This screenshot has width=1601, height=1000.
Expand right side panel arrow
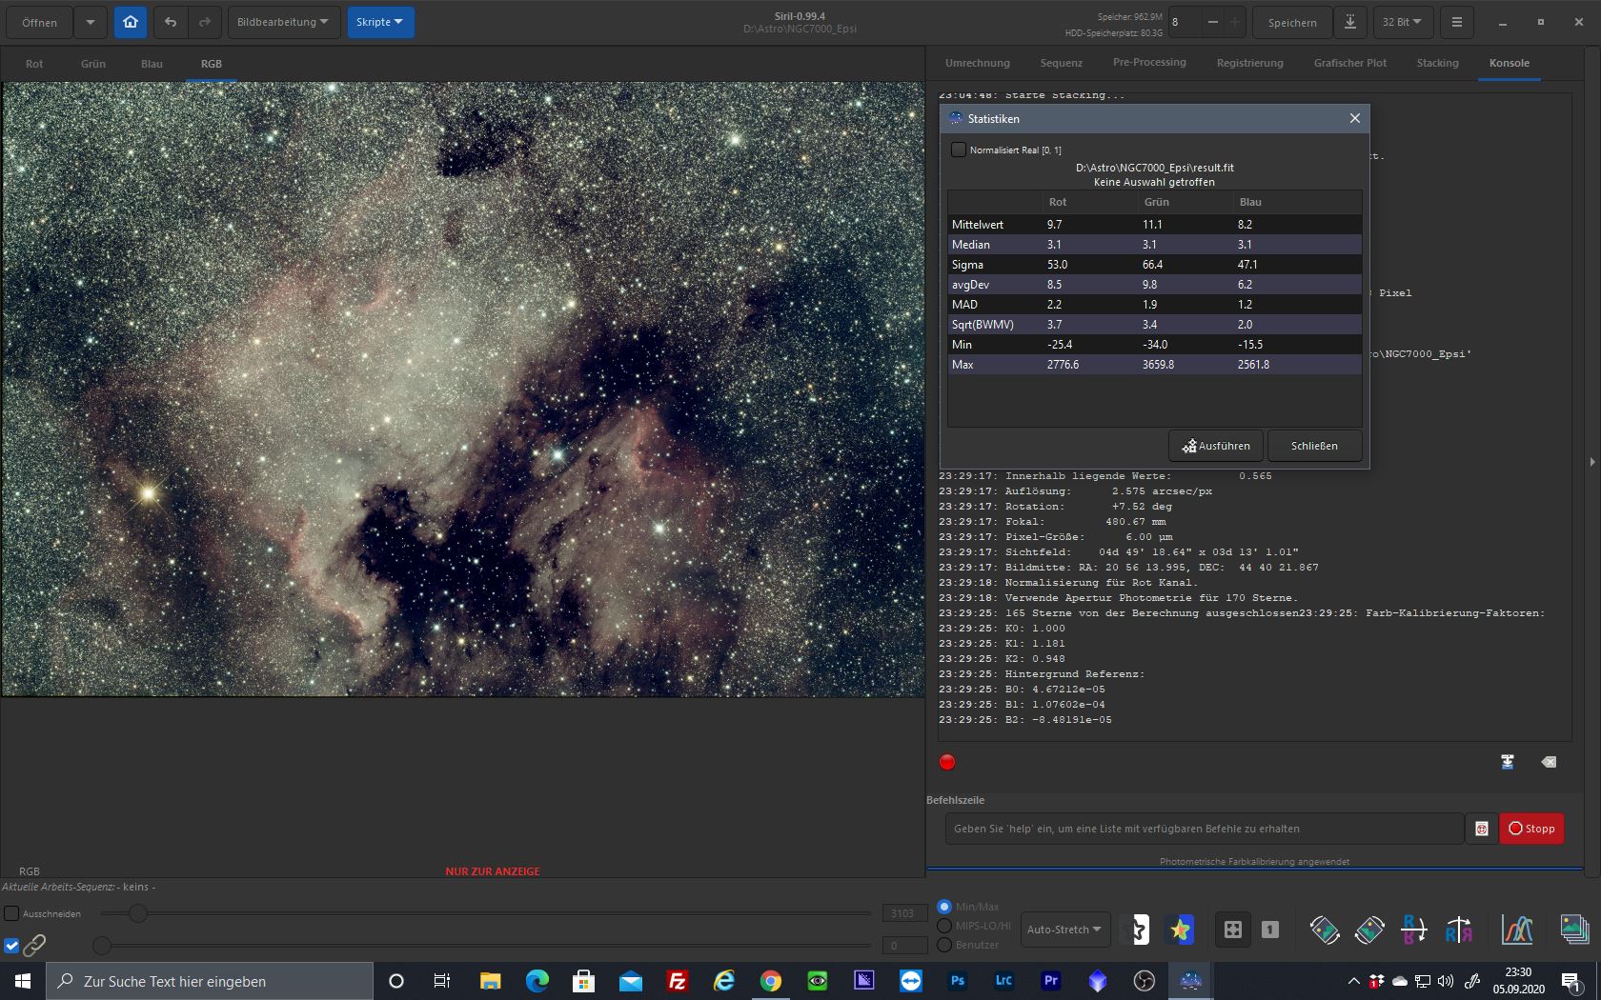click(1592, 462)
